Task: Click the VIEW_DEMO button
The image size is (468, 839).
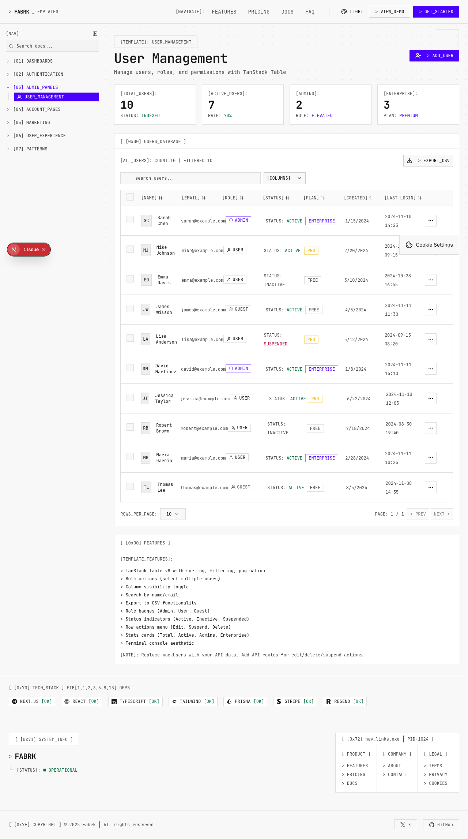Action: [389, 12]
